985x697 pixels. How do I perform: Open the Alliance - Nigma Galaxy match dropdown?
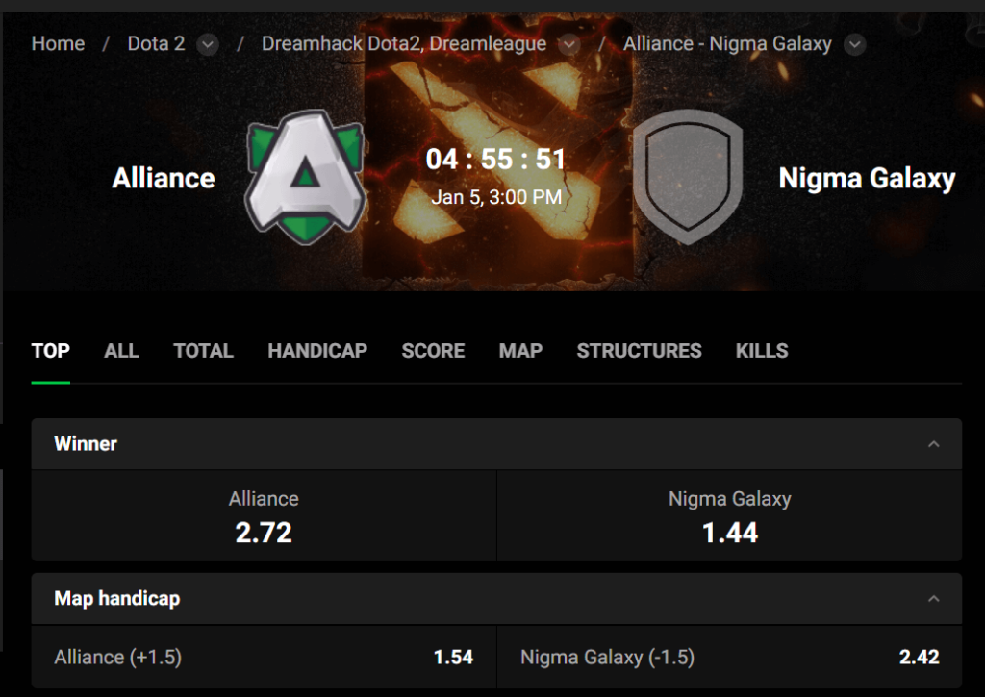(x=854, y=44)
